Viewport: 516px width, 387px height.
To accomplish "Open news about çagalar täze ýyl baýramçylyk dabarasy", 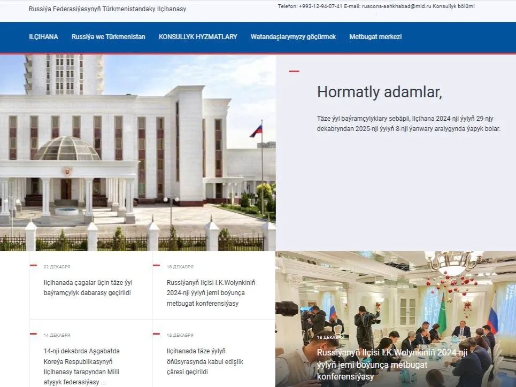I will point(88,287).
